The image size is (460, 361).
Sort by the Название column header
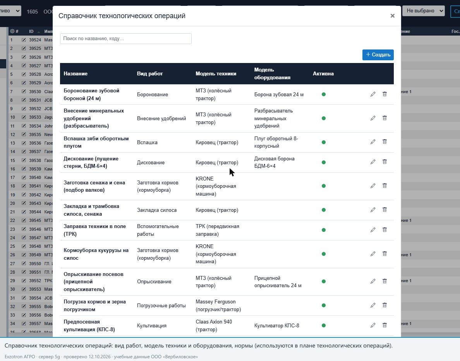tap(76, 74)
